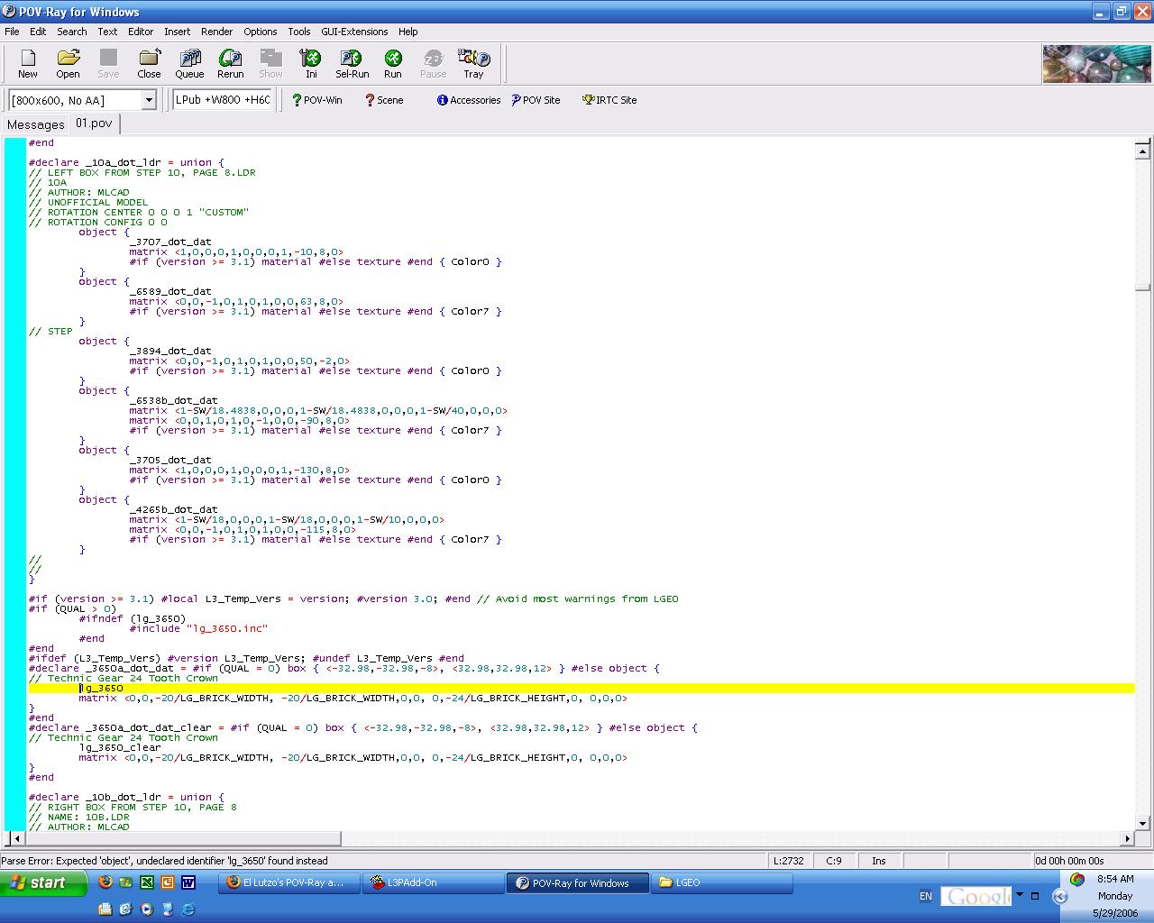Click the Close file toolbar icon

pyautogui.click(x=149, y=64)
